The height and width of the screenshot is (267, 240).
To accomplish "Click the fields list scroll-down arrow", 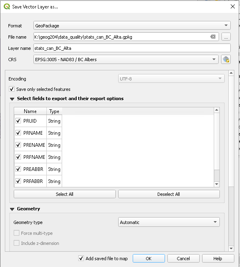I will coord(217,184).
